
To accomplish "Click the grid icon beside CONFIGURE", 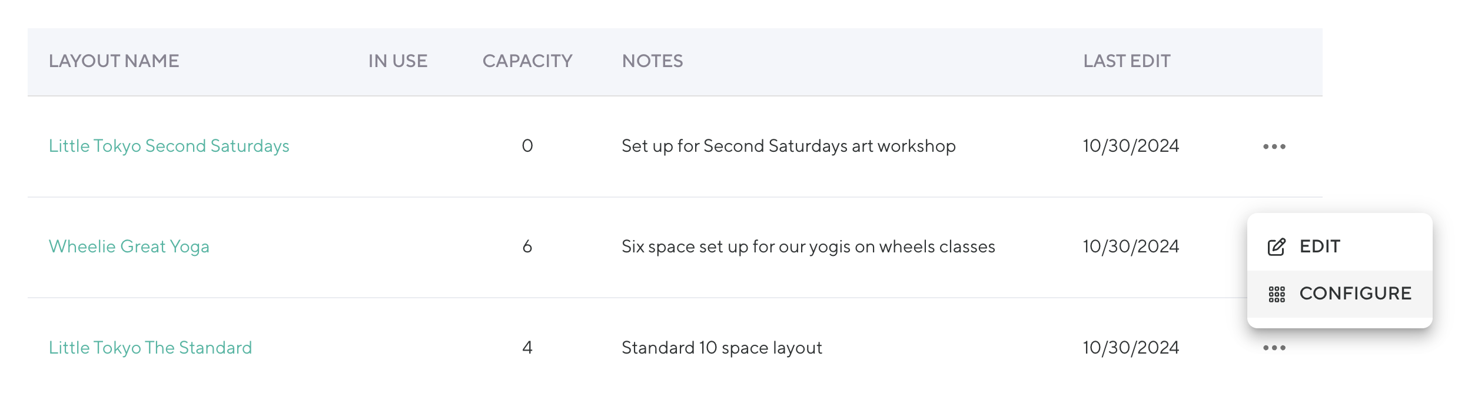I will click(x=1276, y=294).
